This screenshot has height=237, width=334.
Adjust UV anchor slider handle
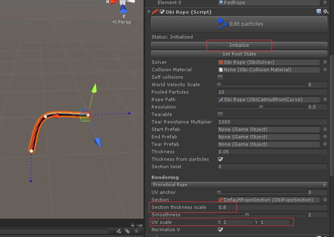tap(219, 192)
